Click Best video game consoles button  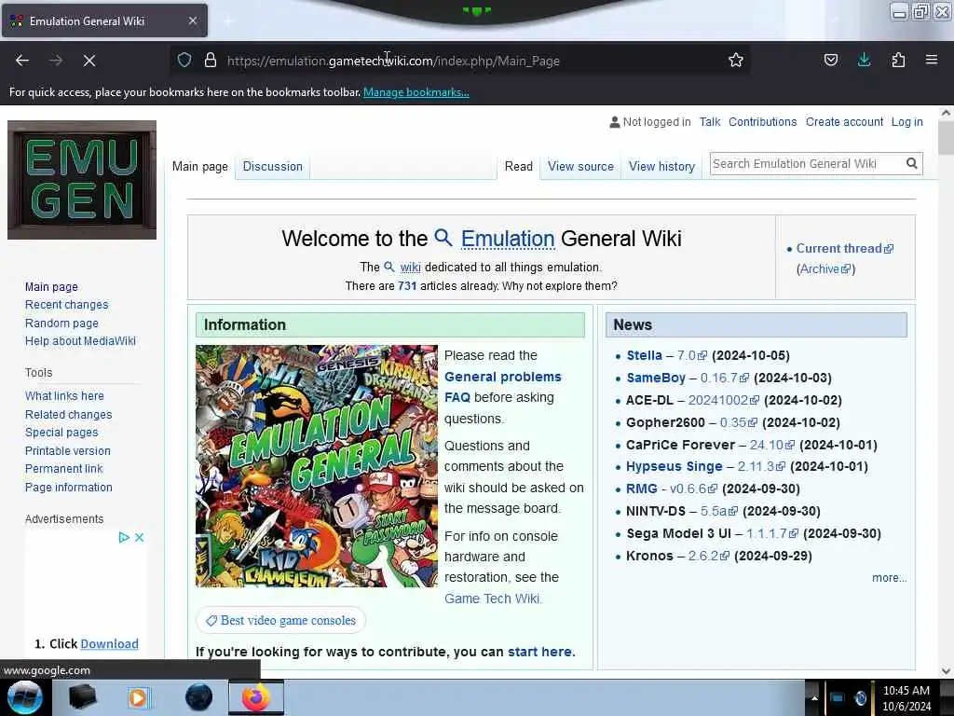click(281, 620)
